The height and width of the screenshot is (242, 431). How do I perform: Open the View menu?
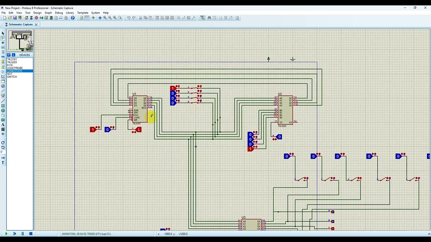[19, 13]
